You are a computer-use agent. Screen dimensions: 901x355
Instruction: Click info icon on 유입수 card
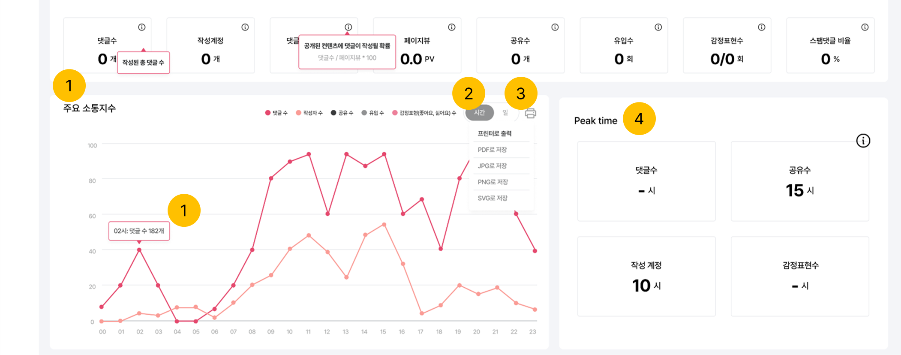coord(658,27)
